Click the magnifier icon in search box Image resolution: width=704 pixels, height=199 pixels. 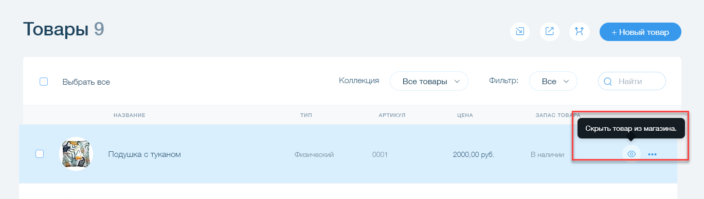point(607,81)
